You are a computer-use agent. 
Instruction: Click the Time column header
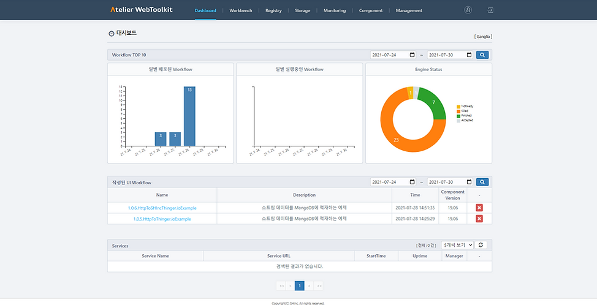416,195
